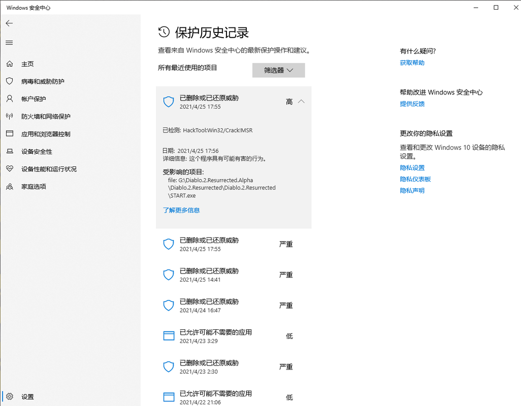This screenshot has height=406, width=521.
Task: Expand the 2021/4/23 2:30 严重 threat entry
Action: pos(234,367)
